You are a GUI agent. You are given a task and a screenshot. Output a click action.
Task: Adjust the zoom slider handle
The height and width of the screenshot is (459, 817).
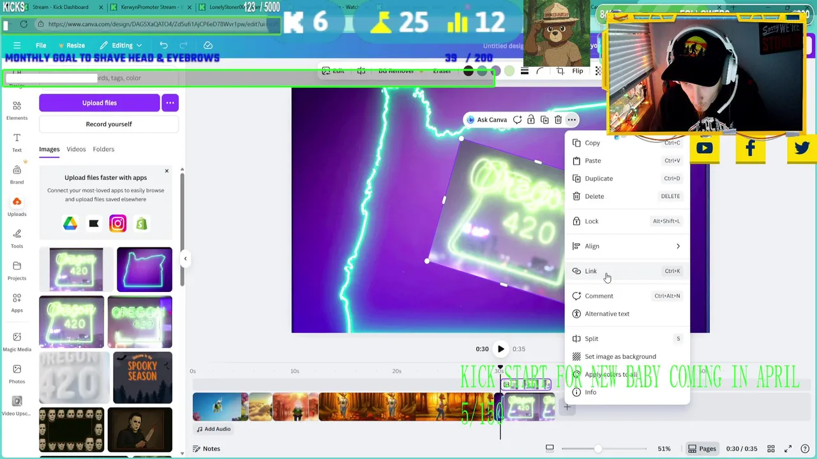click(x=598, y=449)
